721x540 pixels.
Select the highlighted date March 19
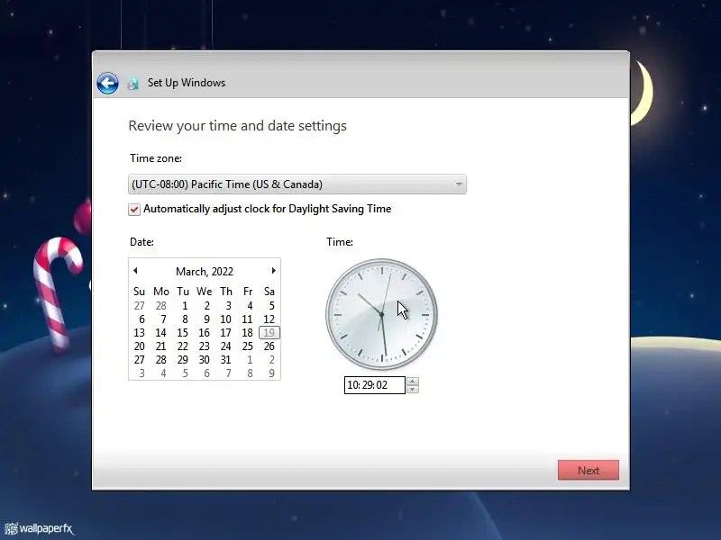point(269,333)
